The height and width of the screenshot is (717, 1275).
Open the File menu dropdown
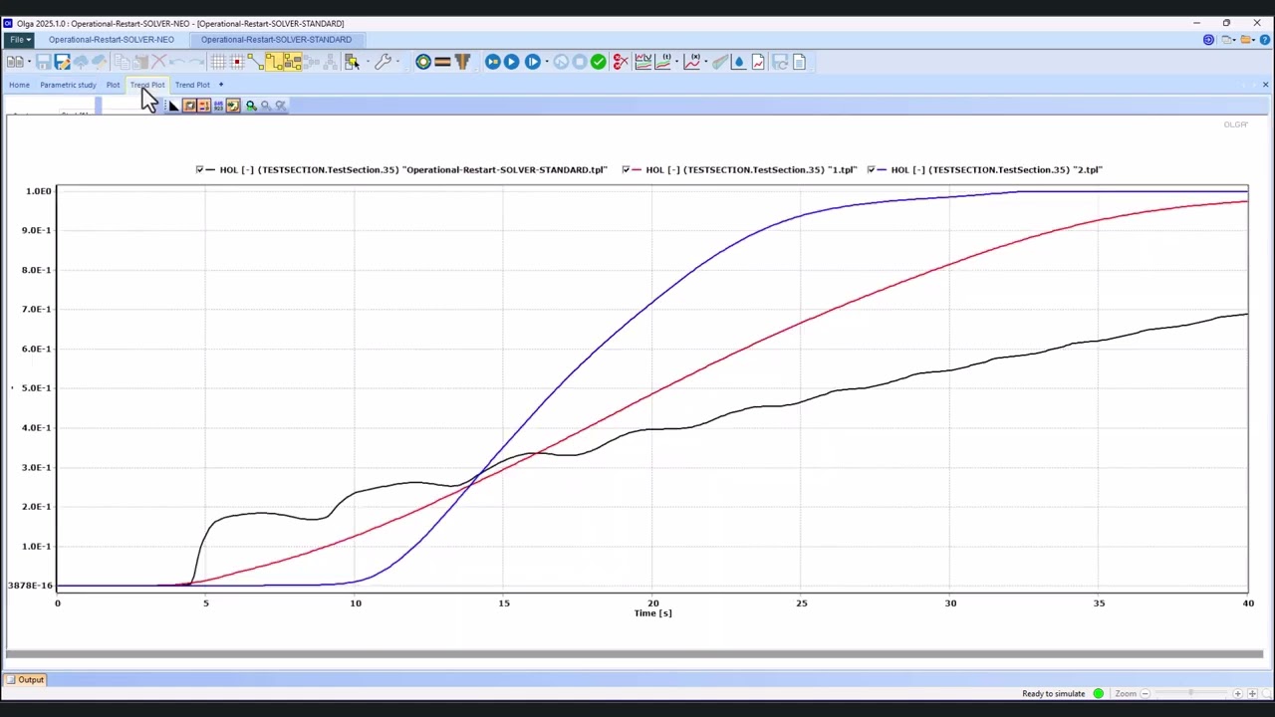pyautogui.click(x=19, y=40)
